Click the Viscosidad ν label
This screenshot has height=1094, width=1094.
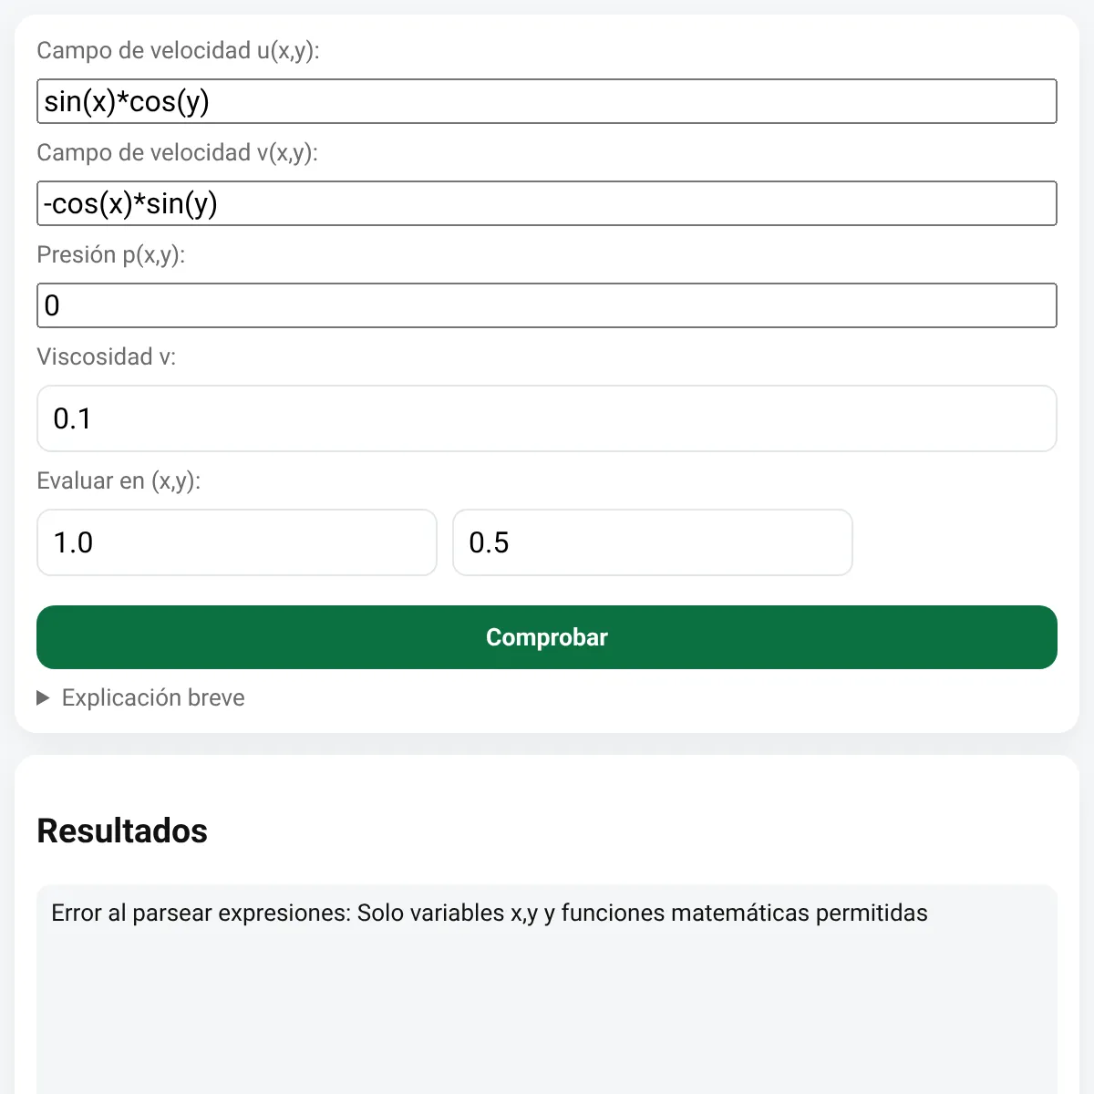coord(106,356)
